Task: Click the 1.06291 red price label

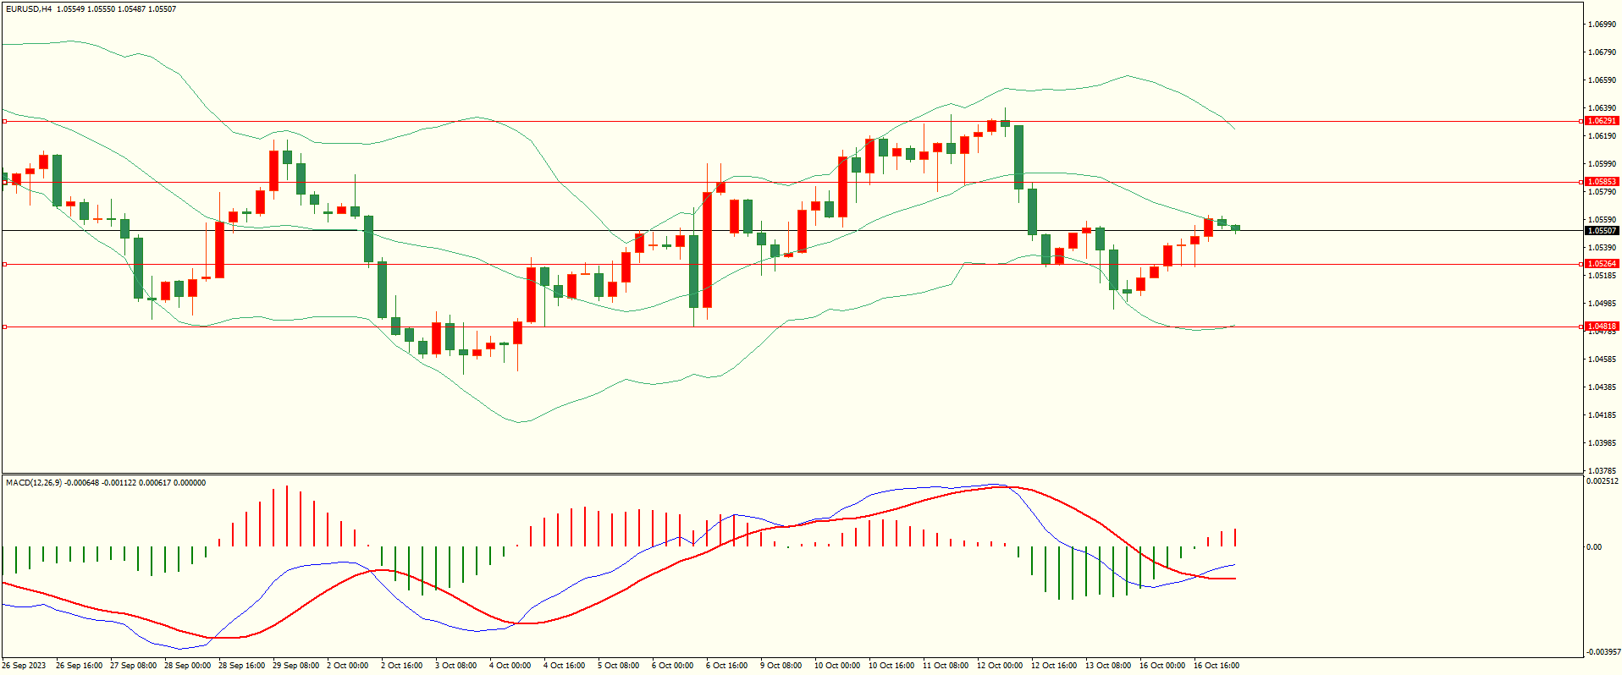Action: click(1601, 121)
